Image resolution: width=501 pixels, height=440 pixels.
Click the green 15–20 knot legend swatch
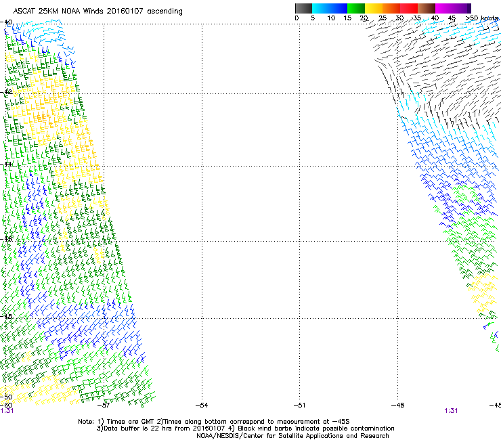tap(356, 8)
